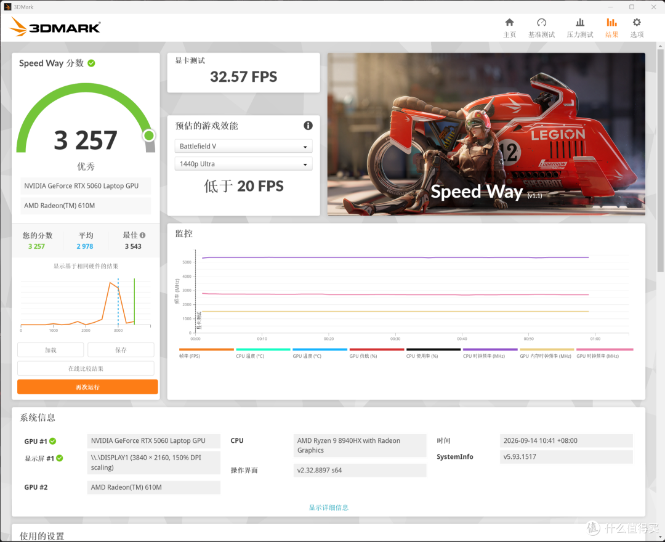Toggle GPU 负载 (%) red legend series
This screenshot has height=542, width=665.
click(377, 352)
